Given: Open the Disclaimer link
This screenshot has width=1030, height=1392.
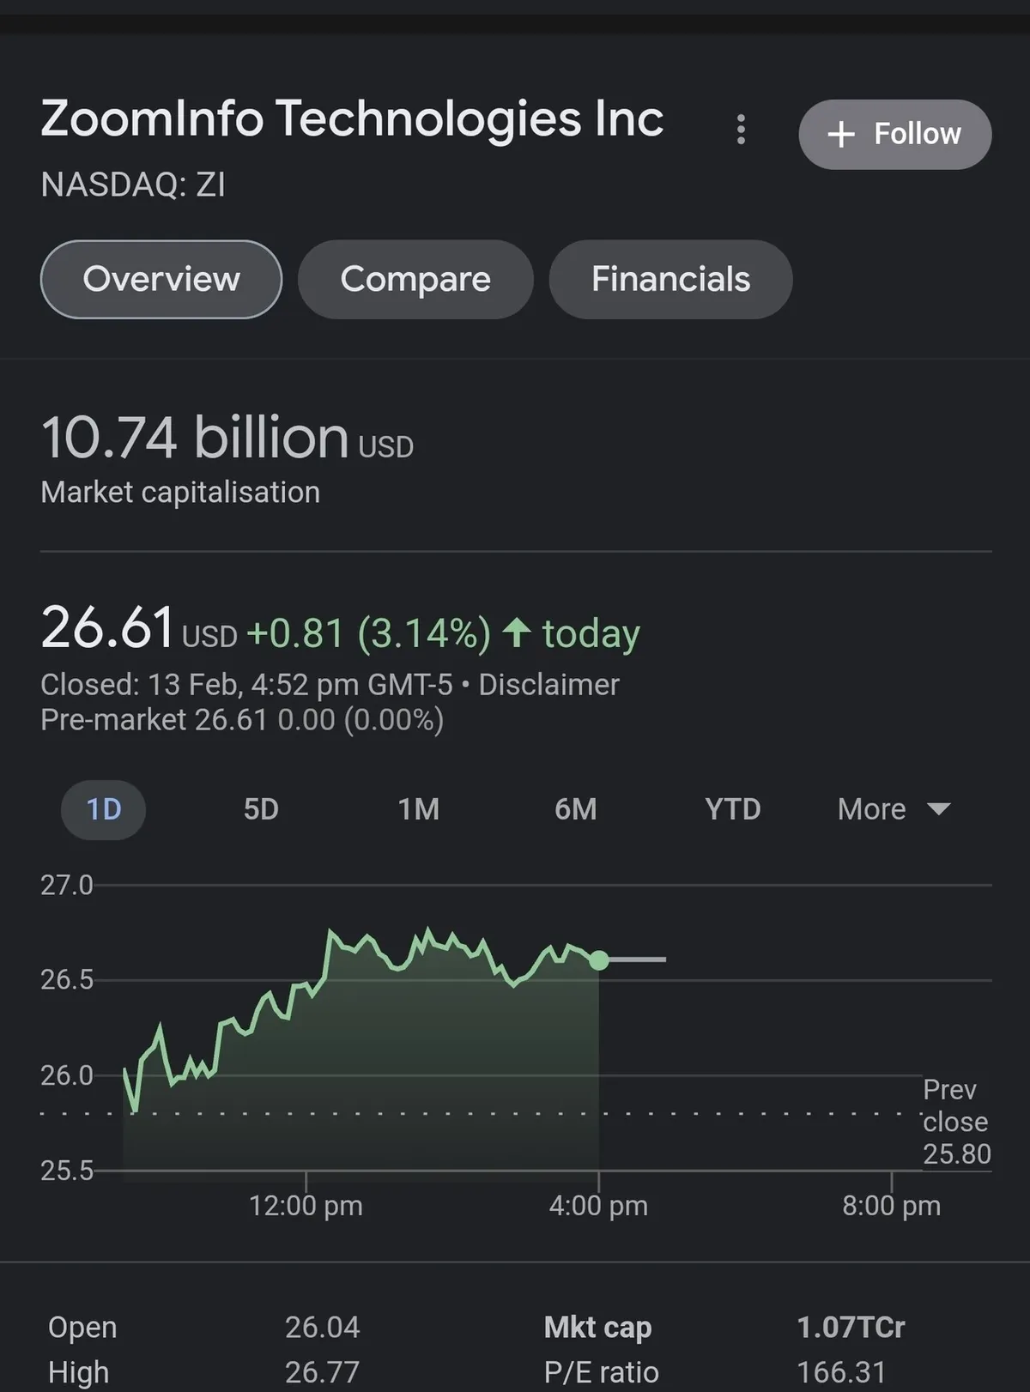Looking at the screenshot, I should pyautogui.click(x=548, y=685).
